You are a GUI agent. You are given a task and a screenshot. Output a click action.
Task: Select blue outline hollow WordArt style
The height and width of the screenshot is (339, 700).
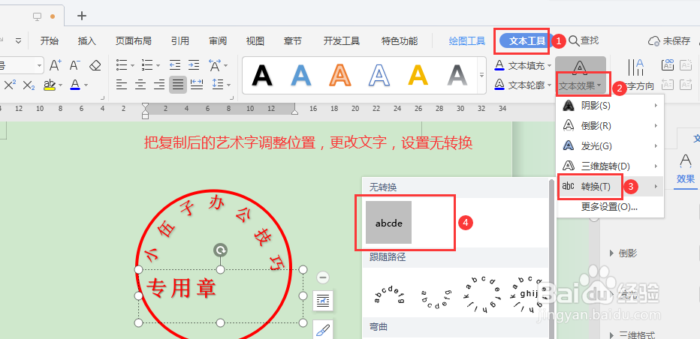[x=379, y=76]
